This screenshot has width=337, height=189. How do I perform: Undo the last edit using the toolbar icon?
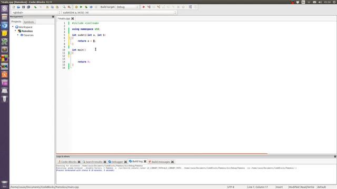[x=35, y=7]
